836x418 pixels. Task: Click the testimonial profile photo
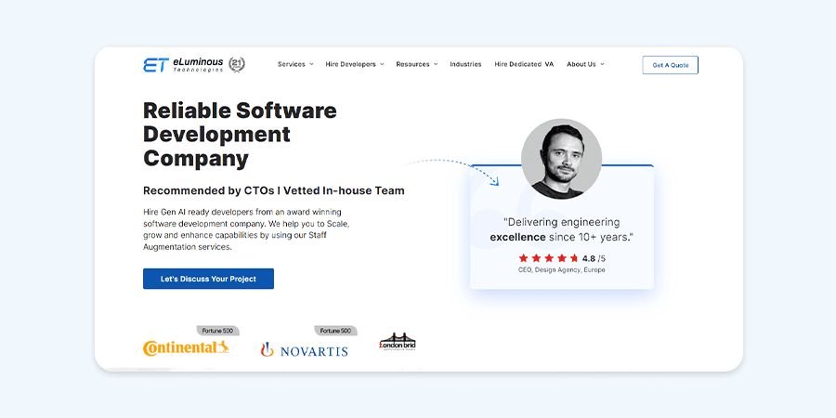(x=561, y=159)
